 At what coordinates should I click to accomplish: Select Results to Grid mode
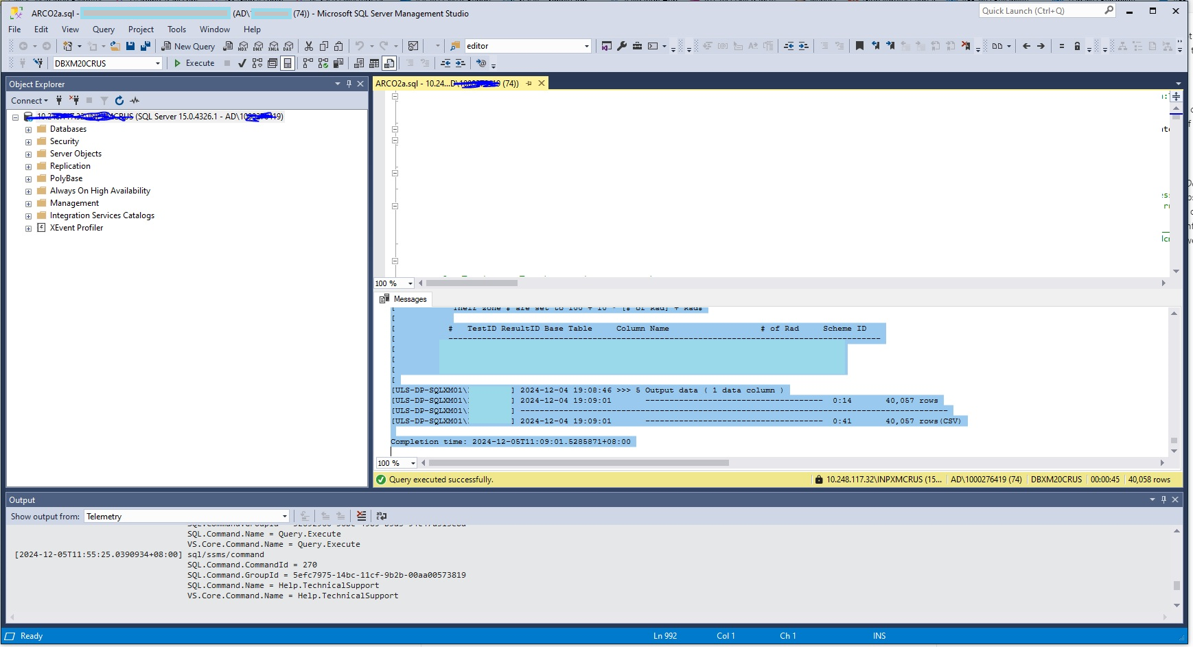374,63
